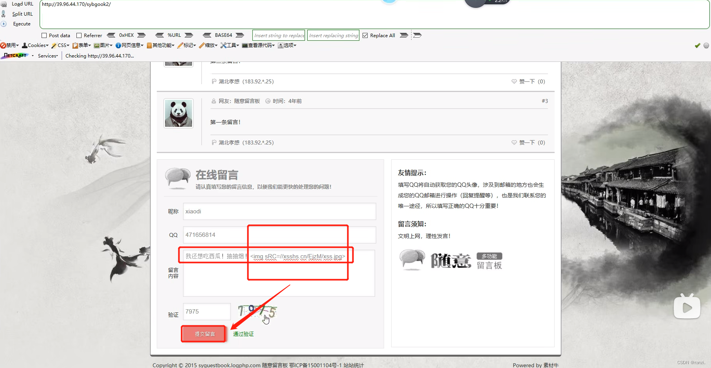Open the 其他功能 dropdown menu
The width and height of the screenshot is (711, 368).
pos(161,45)
